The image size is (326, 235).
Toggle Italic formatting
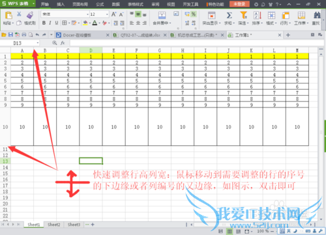(x=50, y=23)
